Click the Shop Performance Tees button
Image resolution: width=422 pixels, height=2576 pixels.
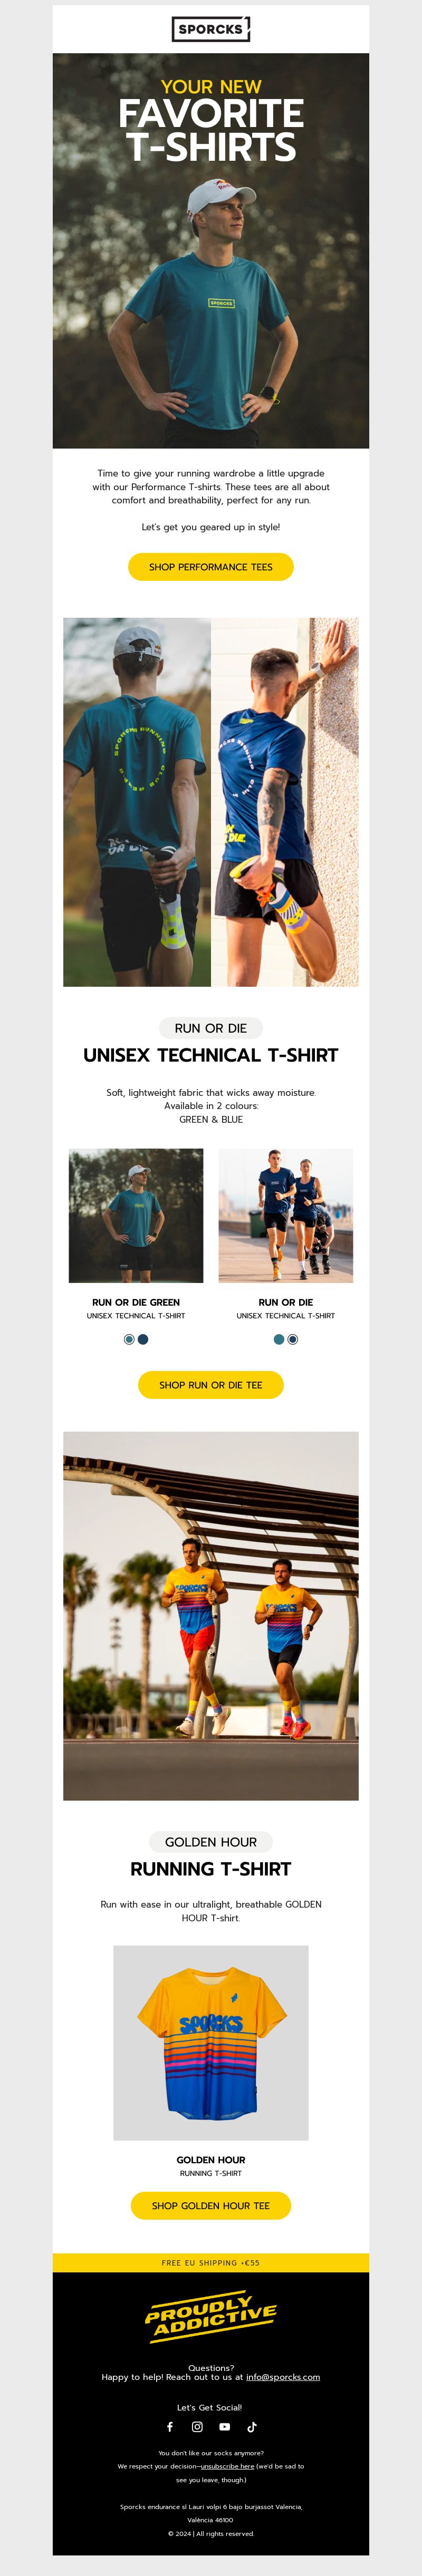(x=211, y=567)
